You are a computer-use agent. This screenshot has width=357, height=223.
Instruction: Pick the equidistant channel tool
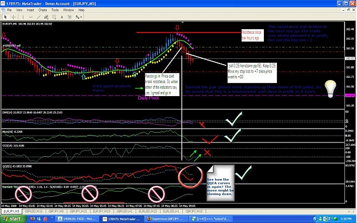46,17
